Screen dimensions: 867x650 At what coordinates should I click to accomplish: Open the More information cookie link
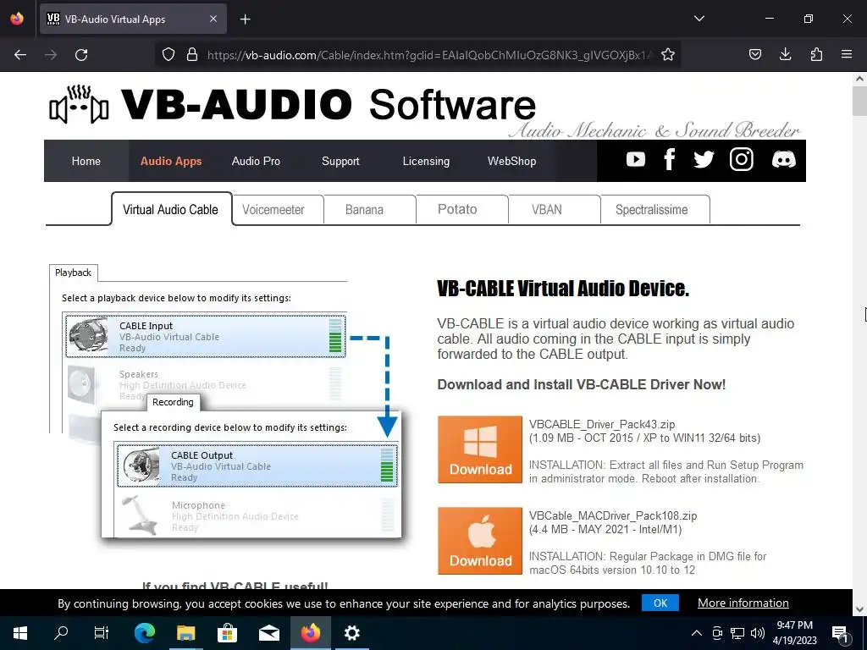coord(743,603)
